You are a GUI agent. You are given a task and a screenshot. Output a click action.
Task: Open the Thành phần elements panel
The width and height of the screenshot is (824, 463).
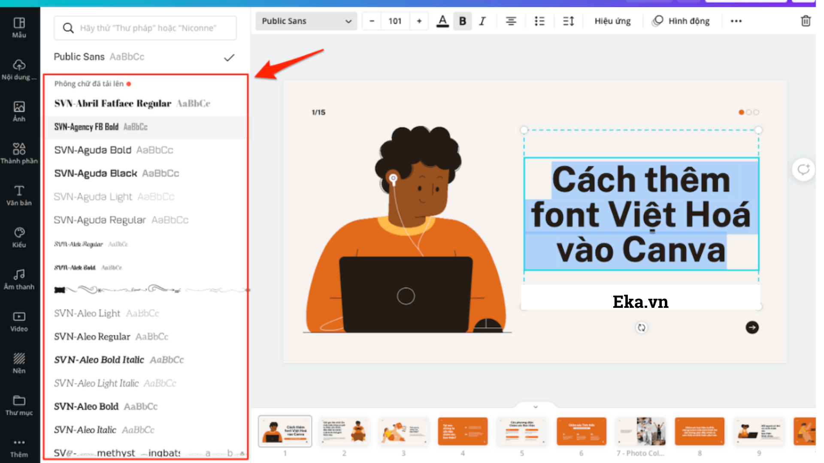(19, 153)
